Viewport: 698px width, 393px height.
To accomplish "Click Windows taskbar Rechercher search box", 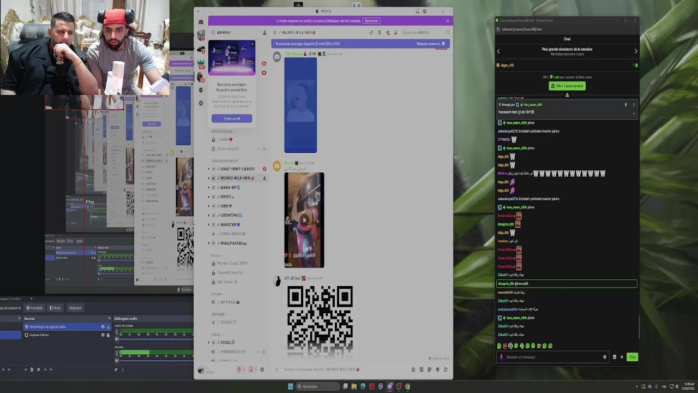I will [x=318, y=386].
